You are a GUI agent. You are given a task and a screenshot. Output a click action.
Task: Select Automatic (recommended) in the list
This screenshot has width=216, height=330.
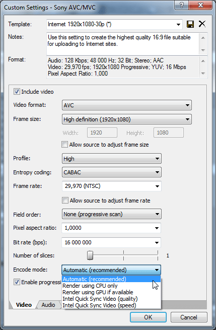pyautogui.click(x=111, y=279)
